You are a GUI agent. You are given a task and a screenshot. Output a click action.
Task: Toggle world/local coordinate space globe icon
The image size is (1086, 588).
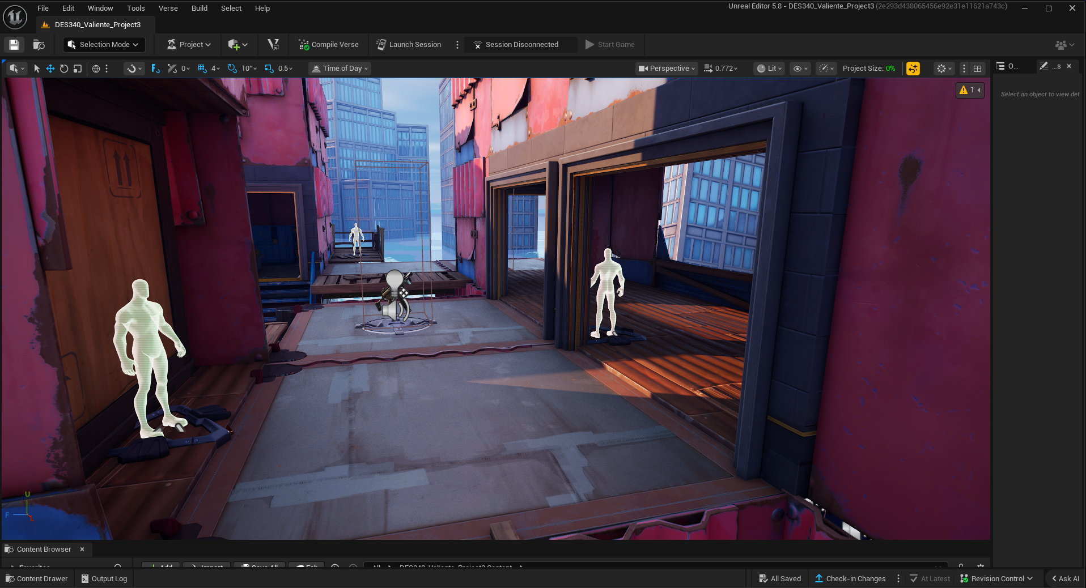pos(96,69)
